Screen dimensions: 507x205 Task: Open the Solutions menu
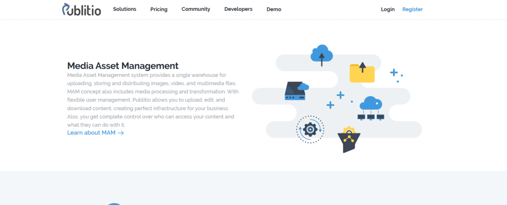pyautogui.click(x=124, y=9)
